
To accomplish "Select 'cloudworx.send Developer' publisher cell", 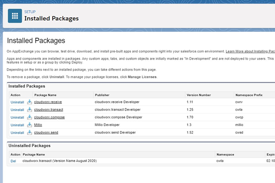I will pos(115,132).
